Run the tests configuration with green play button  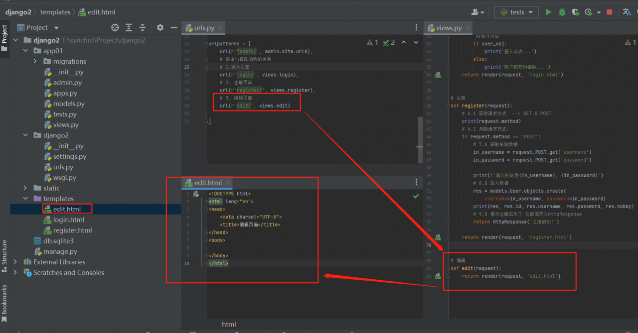[x=548, y=12]
